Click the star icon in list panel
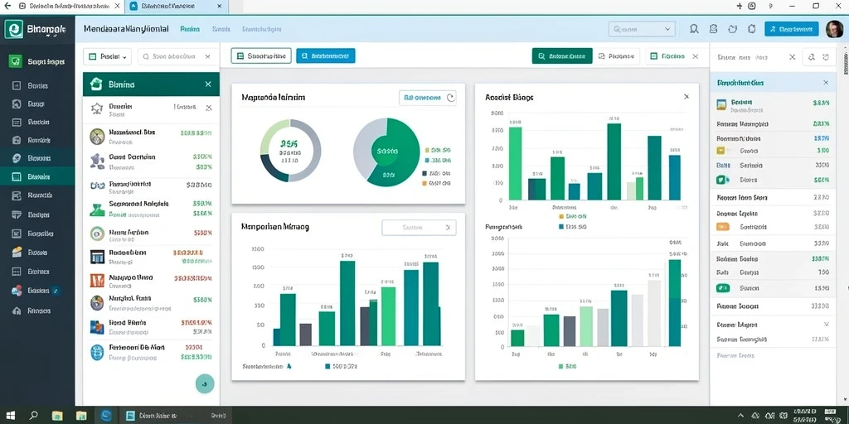 coord(96,108)
